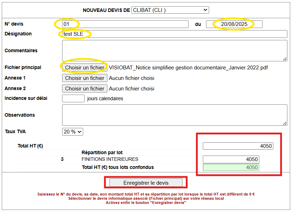Expand the Taux TVA 20 % dropdown

pos(73,132)
